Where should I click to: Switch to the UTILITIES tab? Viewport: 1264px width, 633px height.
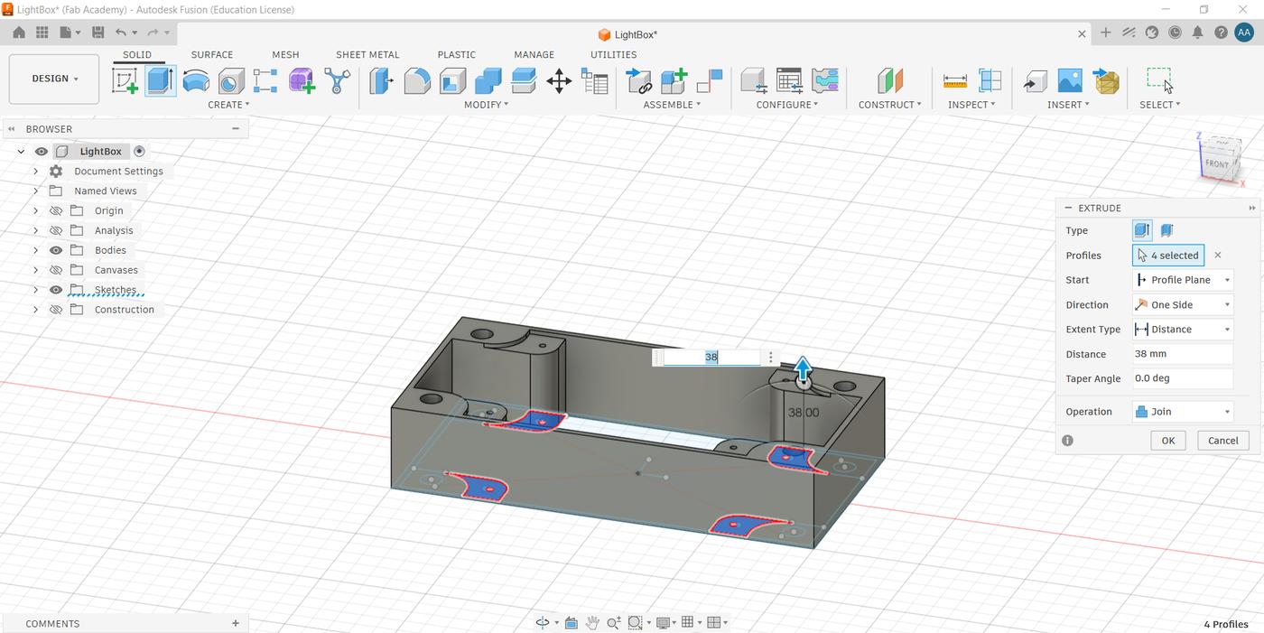point(614,54)
